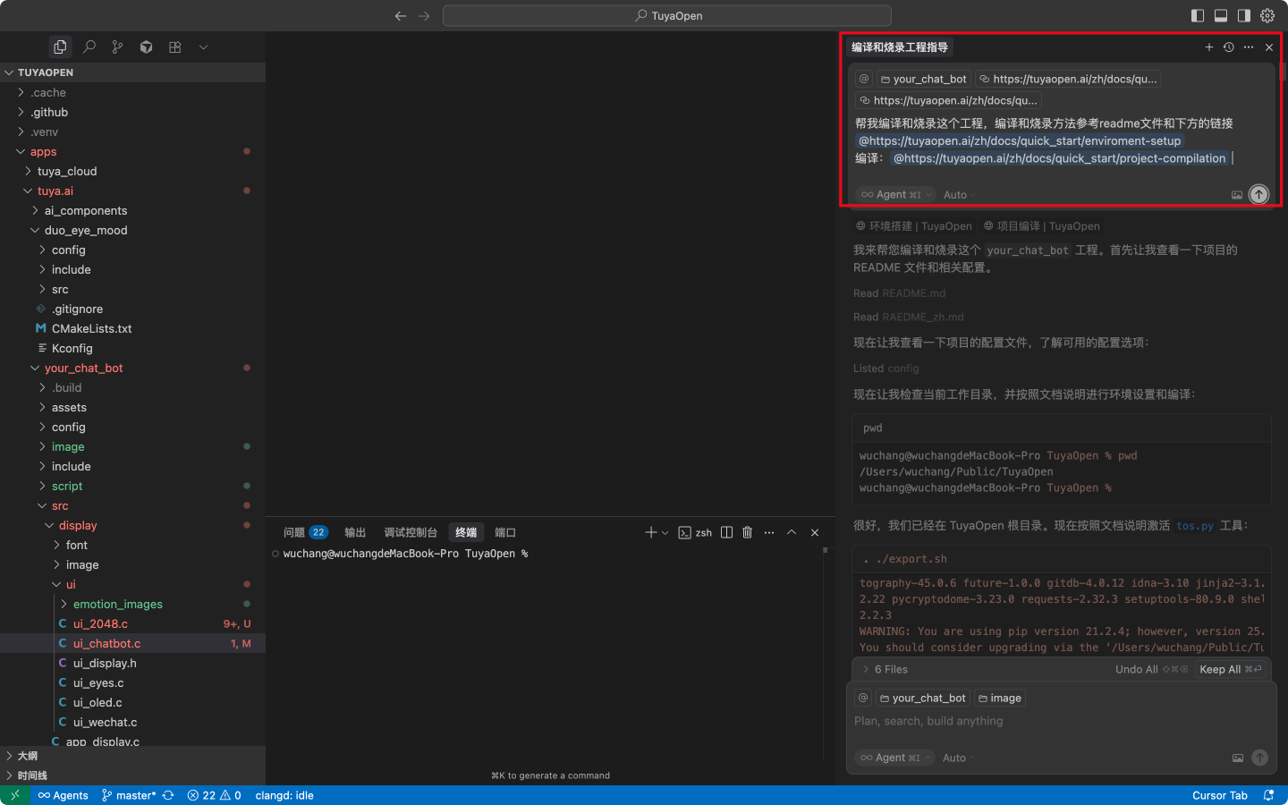Screen dimensions: 1288x805
Task: Start a new chat with plus icon
Action: tap(1209, 47)
